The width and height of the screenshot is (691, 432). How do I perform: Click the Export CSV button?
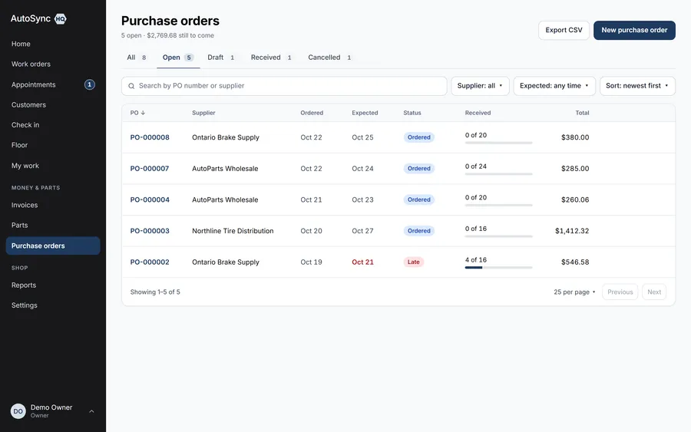click(x=564, y=31)
